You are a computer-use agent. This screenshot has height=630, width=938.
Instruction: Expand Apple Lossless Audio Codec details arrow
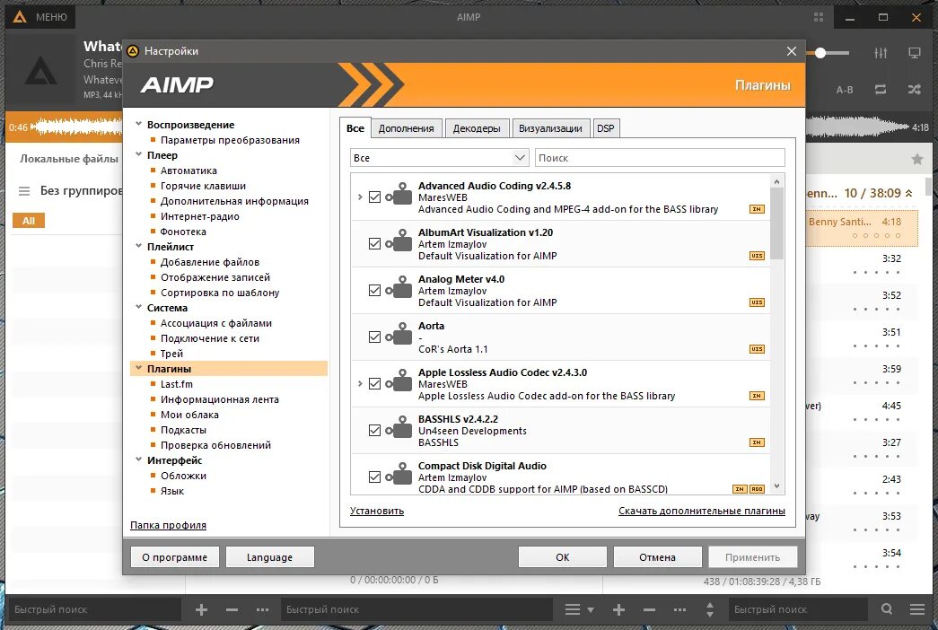coord(360,383)
